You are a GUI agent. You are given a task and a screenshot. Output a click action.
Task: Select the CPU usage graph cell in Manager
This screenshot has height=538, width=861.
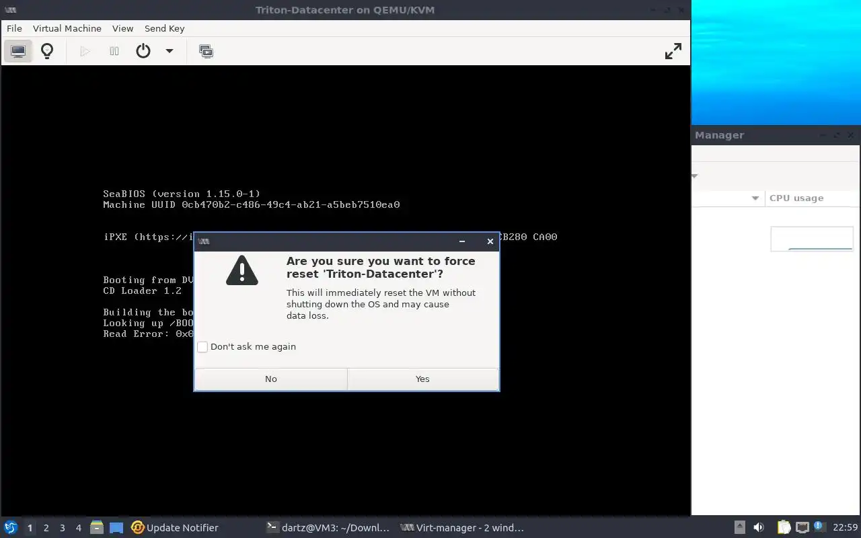click(x=812, y=239)
